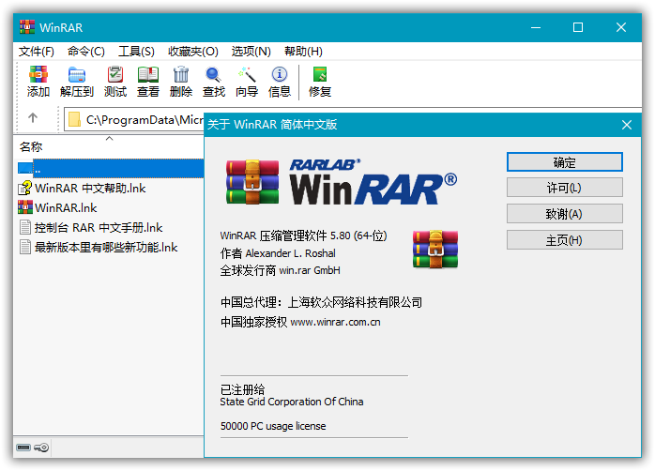Screen dimensions: 655x471
Task: Click the large WinRAR logo in About dialog
Action: tap(342, 182)
